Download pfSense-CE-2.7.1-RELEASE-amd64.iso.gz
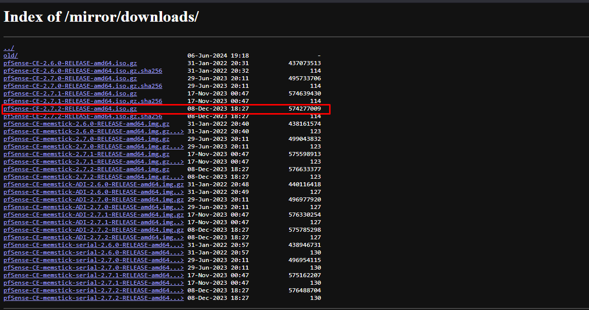Viewport: 589px width, 310px height. pos(70,93)
